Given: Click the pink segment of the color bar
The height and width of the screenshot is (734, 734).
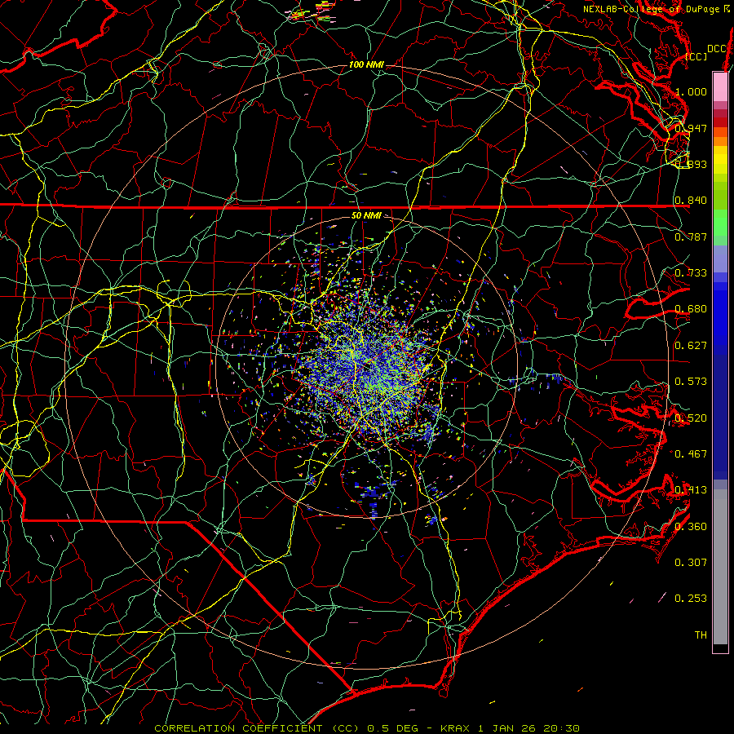Looking at the screenshot, I should [x=720, y=87].
